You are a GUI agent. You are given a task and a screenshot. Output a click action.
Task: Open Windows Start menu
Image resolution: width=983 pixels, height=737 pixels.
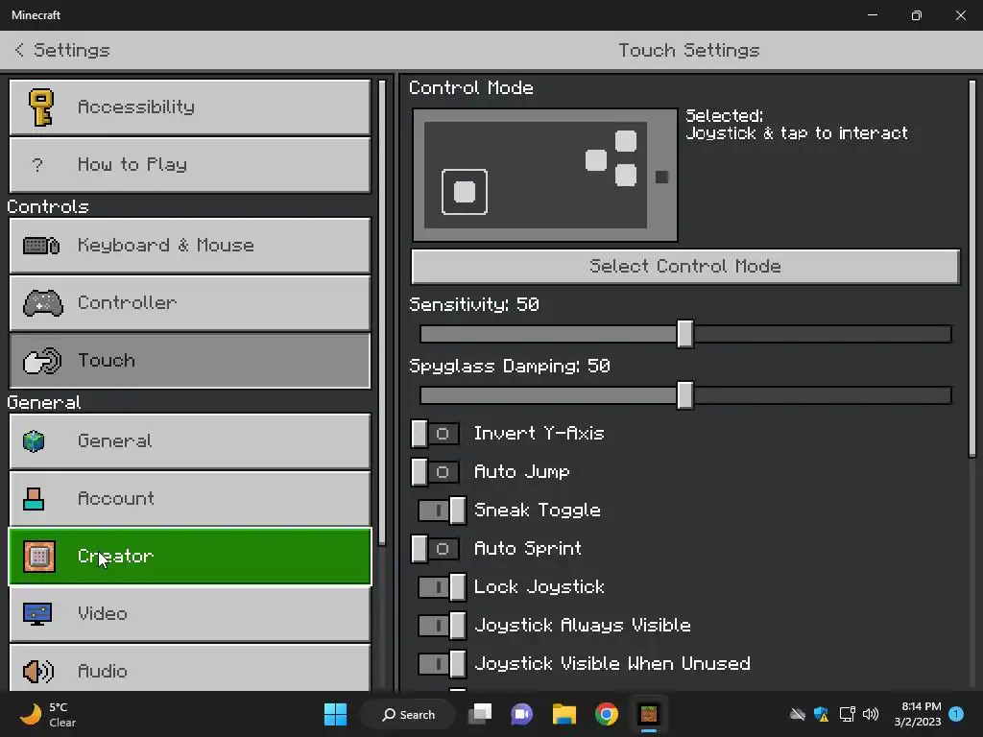[x=335, y=714]
